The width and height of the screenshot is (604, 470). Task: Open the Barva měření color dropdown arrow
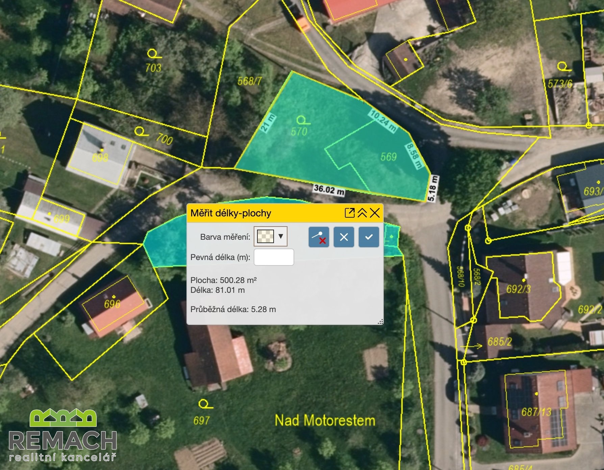281,236
